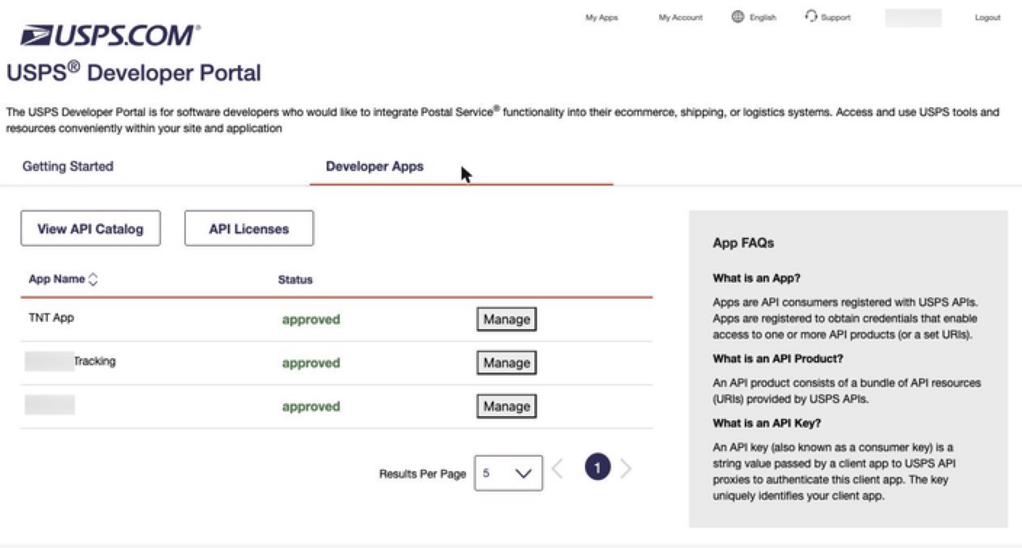
Task: Go to previous results page arrow
Action: coord(557,468)
